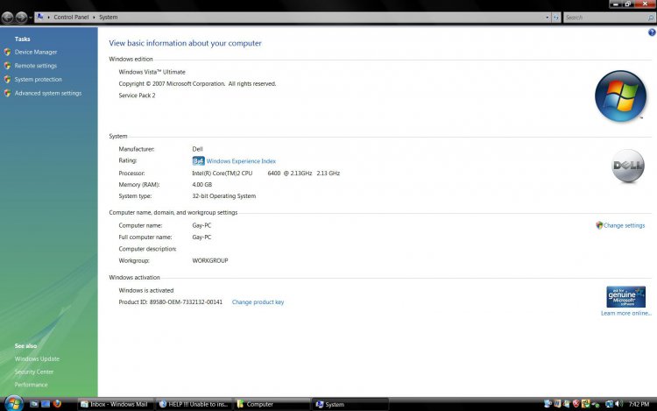Click the blue Help question mark icon
Viewport: 657px width, 411px height.
(652, 32)
